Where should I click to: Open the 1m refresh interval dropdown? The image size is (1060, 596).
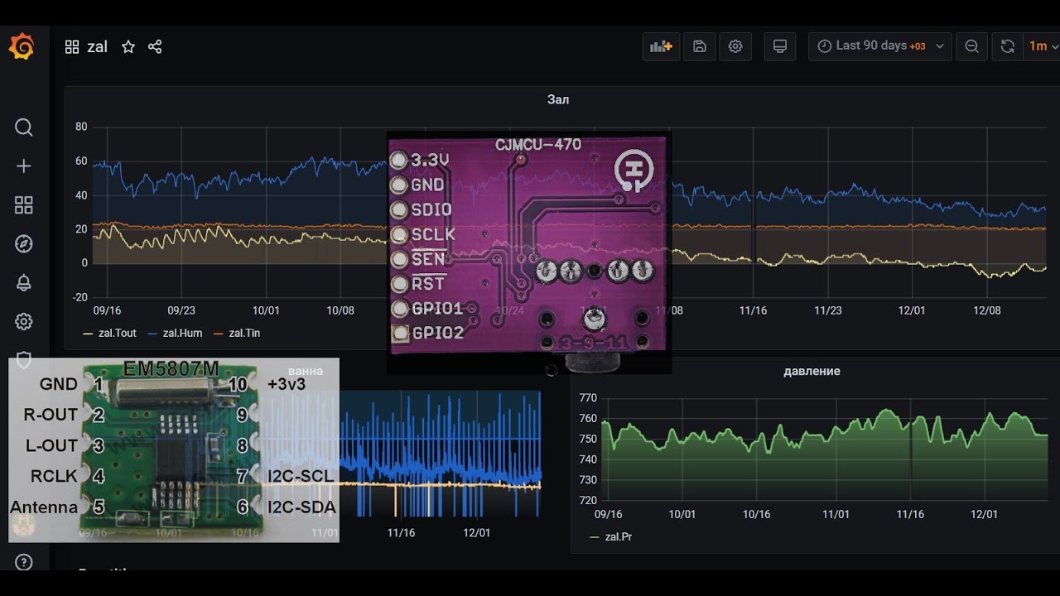pos(1042,46)
